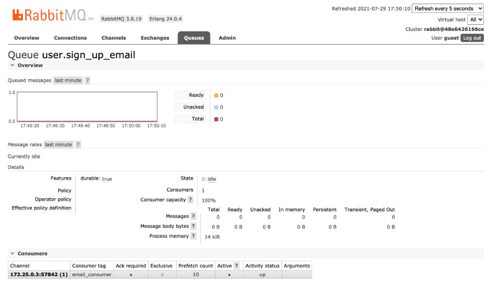Click the RabbitMQ logo
This screenshot has height=283, width=495.
coord(53,15)
